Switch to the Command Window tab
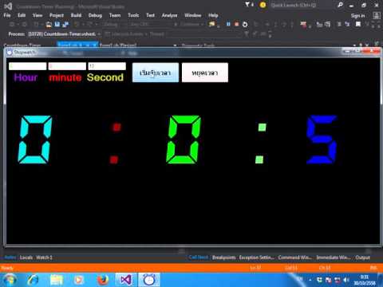Image resolution: width=383 pixels, height=287 pixels. [295, 258]
